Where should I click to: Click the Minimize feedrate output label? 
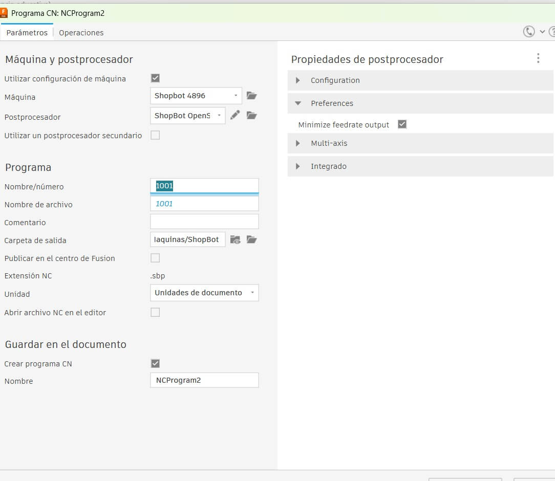344,125
